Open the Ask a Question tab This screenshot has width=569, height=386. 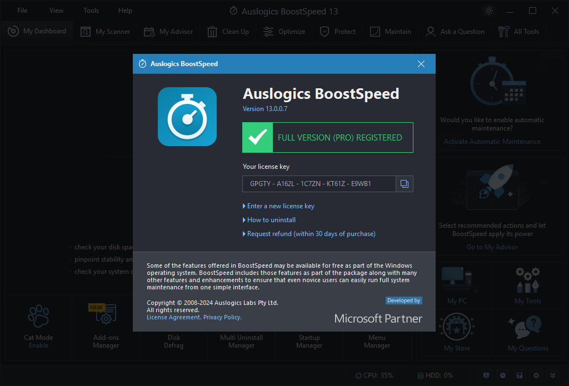click(x=455, y=32)
